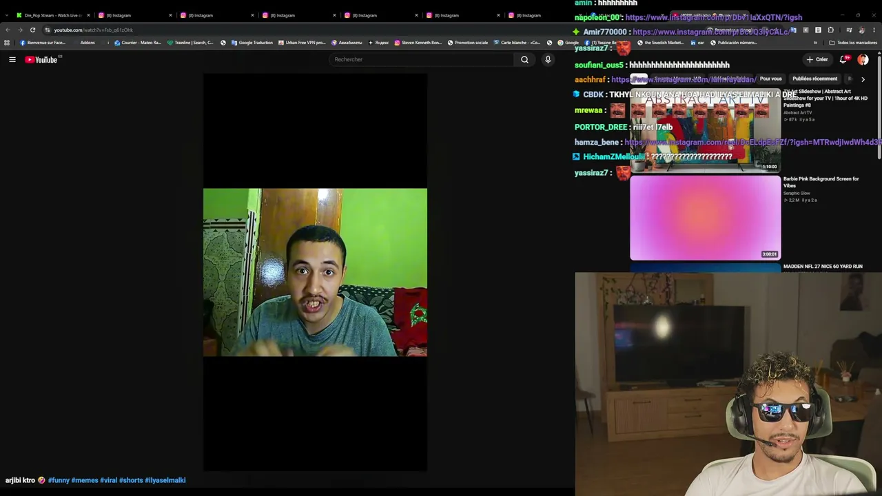The image size is (882, 496).
Task: Open the Barbie Pink Background video thumbnail
Action: click(x=706, y=218)
